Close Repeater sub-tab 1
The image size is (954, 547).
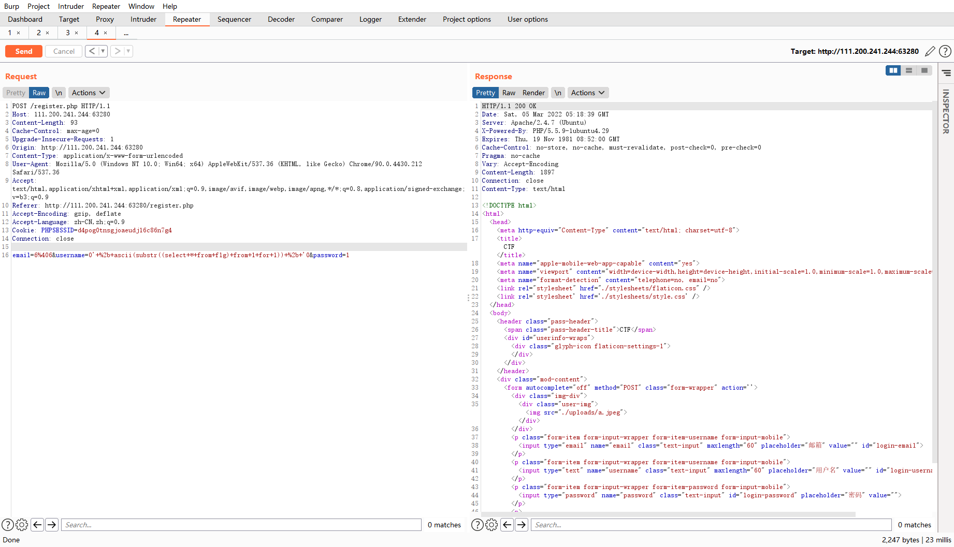(x=19, y=33)
